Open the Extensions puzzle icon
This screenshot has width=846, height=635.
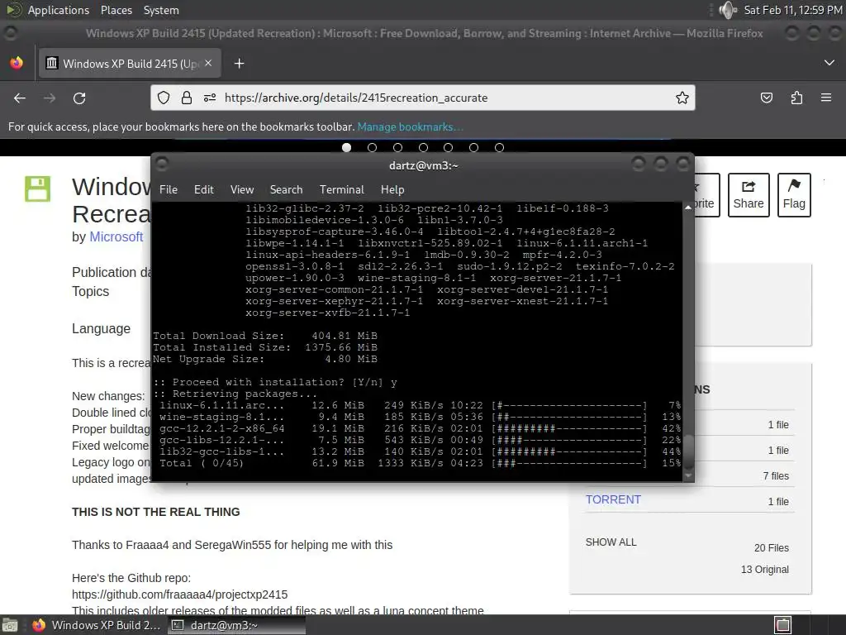(x=796, y=98)
